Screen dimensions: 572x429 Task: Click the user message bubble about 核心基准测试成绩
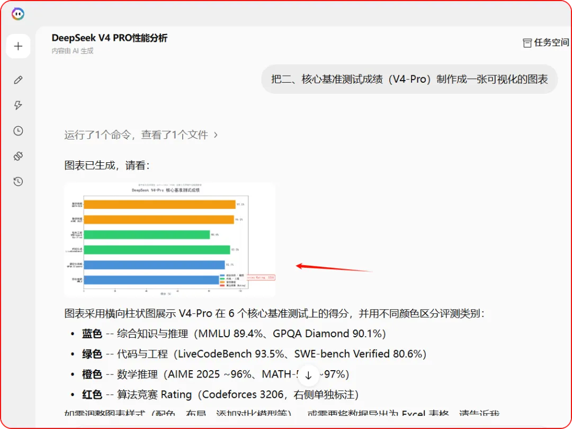point(409,79)
